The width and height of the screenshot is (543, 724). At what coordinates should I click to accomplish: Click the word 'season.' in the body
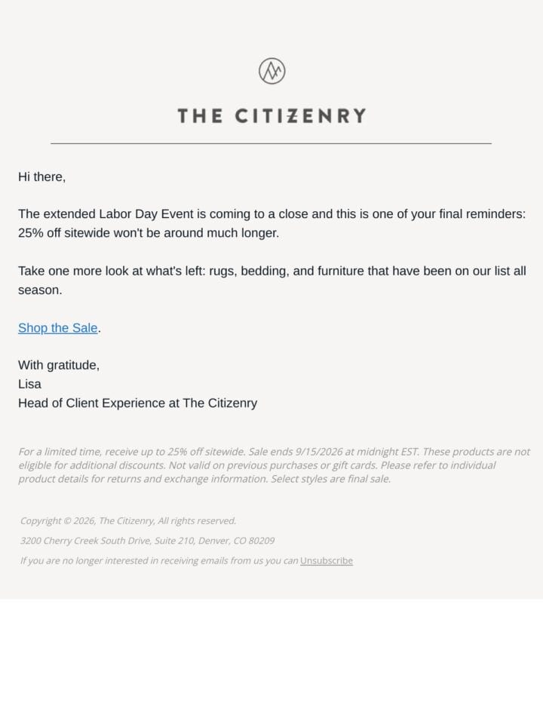[40, 290]
